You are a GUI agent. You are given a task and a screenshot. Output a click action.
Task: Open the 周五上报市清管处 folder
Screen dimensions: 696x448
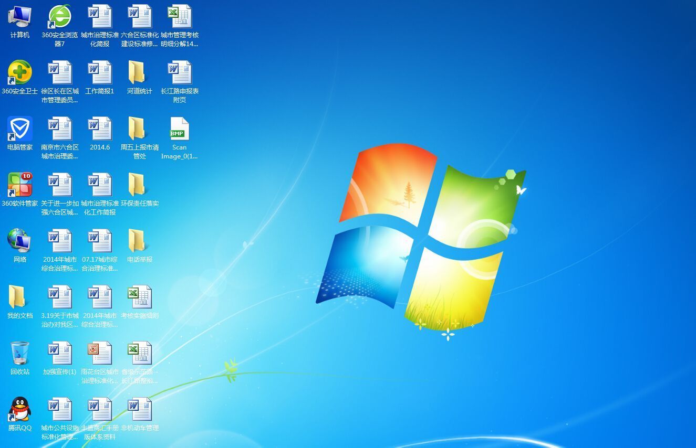139,130
